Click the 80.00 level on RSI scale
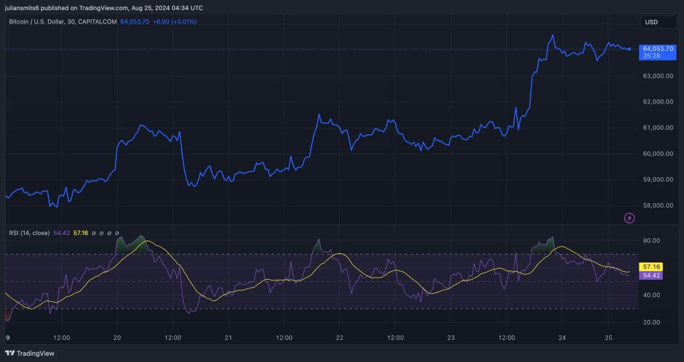This screenshot has height=362, width=684. point(651,240)
